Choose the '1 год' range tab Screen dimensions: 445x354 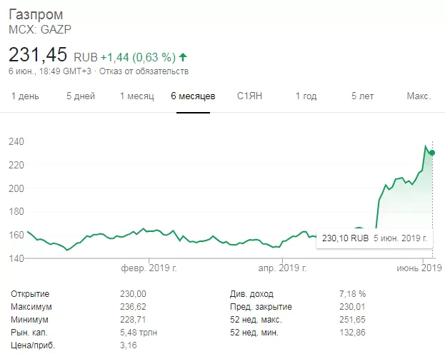306,96
